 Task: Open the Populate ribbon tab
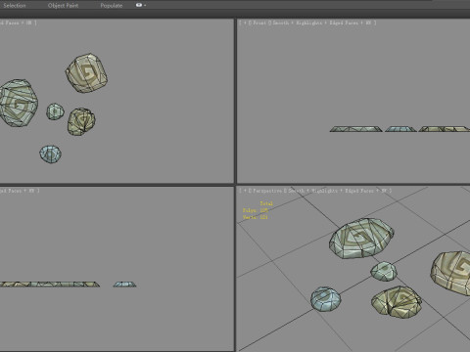pyautogui.click(x=112, y=5)
